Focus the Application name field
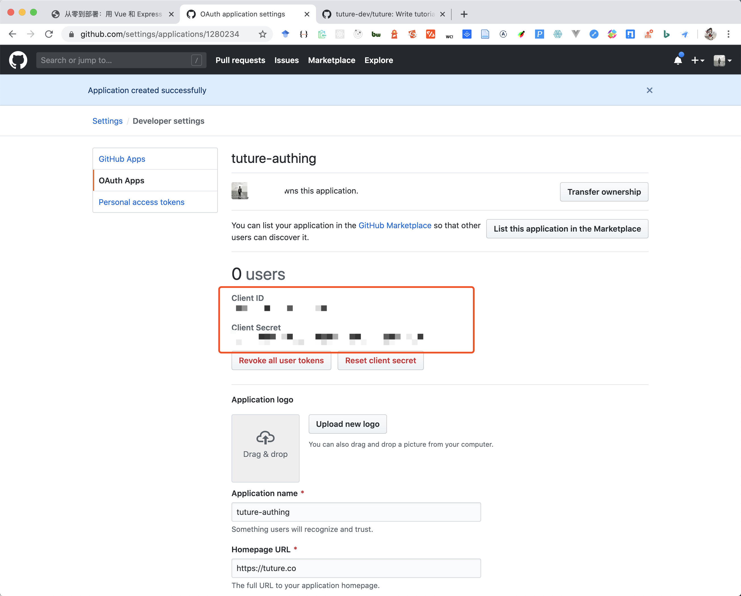 click(356, 512)
